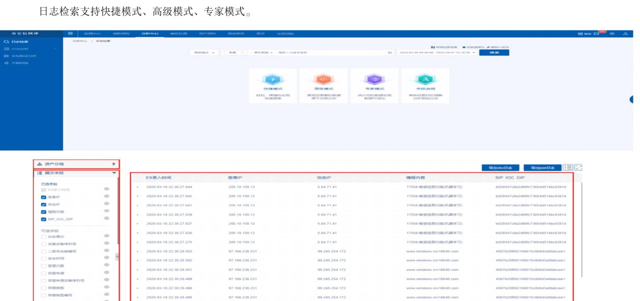640x301 pixels.
Task: Enable the 发生时间 field checkbox
Action: tap(44, 259)
